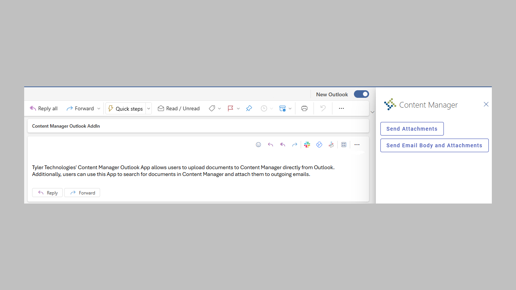Image resolution: width=516 pixels, height=290 pixels.
Task: Click the Reply all double-arrow icon in the message header
Action: (283, 145)
